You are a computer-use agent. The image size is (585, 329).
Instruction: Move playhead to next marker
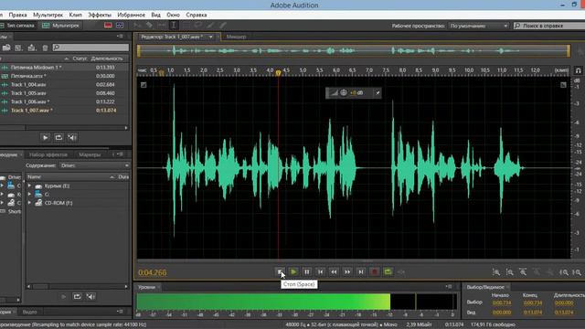coord(361,272)
